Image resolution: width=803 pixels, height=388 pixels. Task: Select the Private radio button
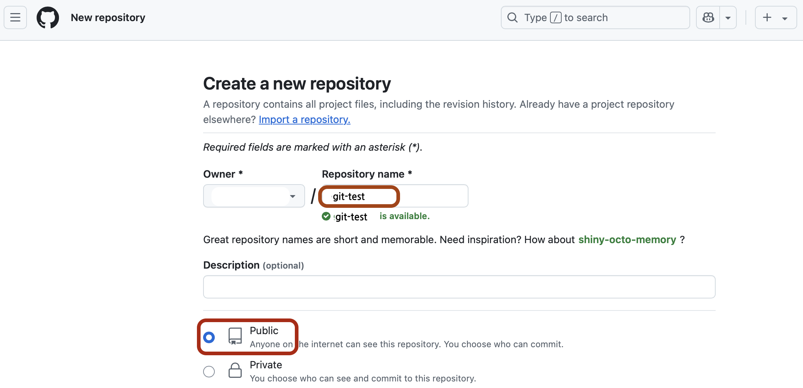pyautogui.click(x=209, y=372)
